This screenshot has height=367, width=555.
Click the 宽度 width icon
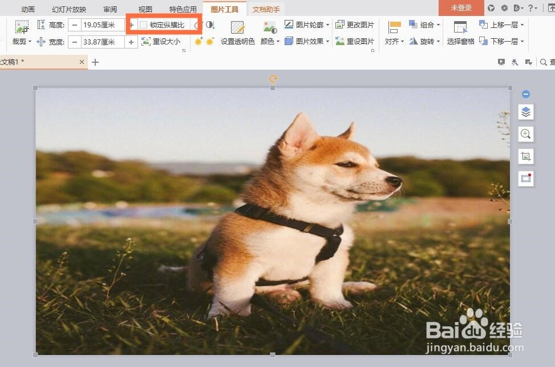[41, 42]
